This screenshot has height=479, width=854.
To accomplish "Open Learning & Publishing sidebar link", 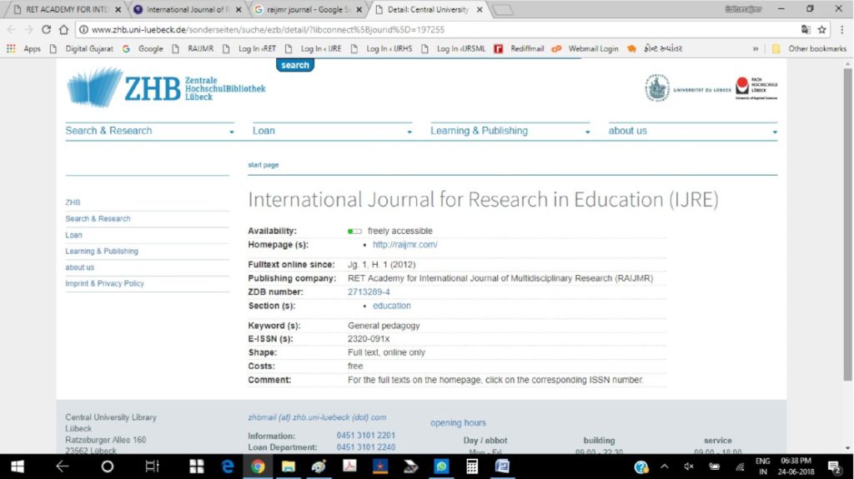I will (x=102, y=251).
